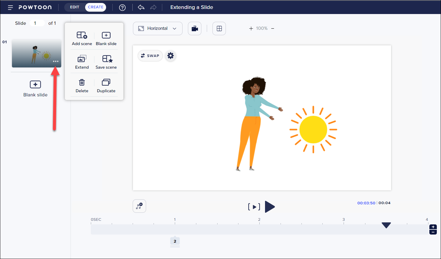Click the undo arrow

tap(141, 7)
